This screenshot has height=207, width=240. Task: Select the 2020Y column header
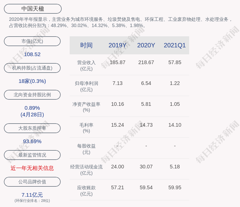[146, 45]
